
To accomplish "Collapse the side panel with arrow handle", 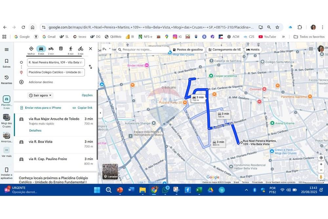I will 100,113.
